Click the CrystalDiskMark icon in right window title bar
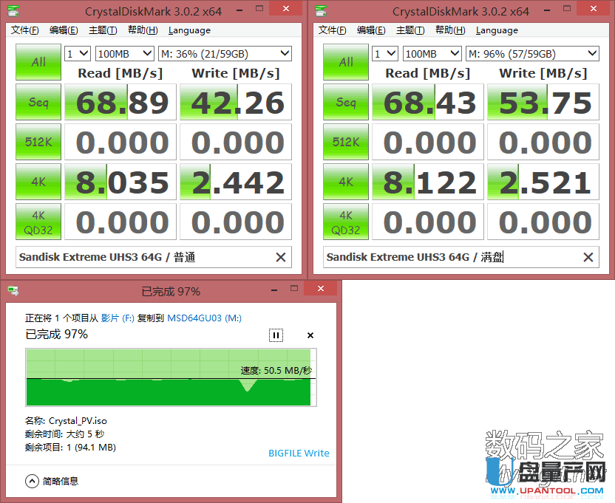The image size is (615, 503). click(x=320, y=11)
